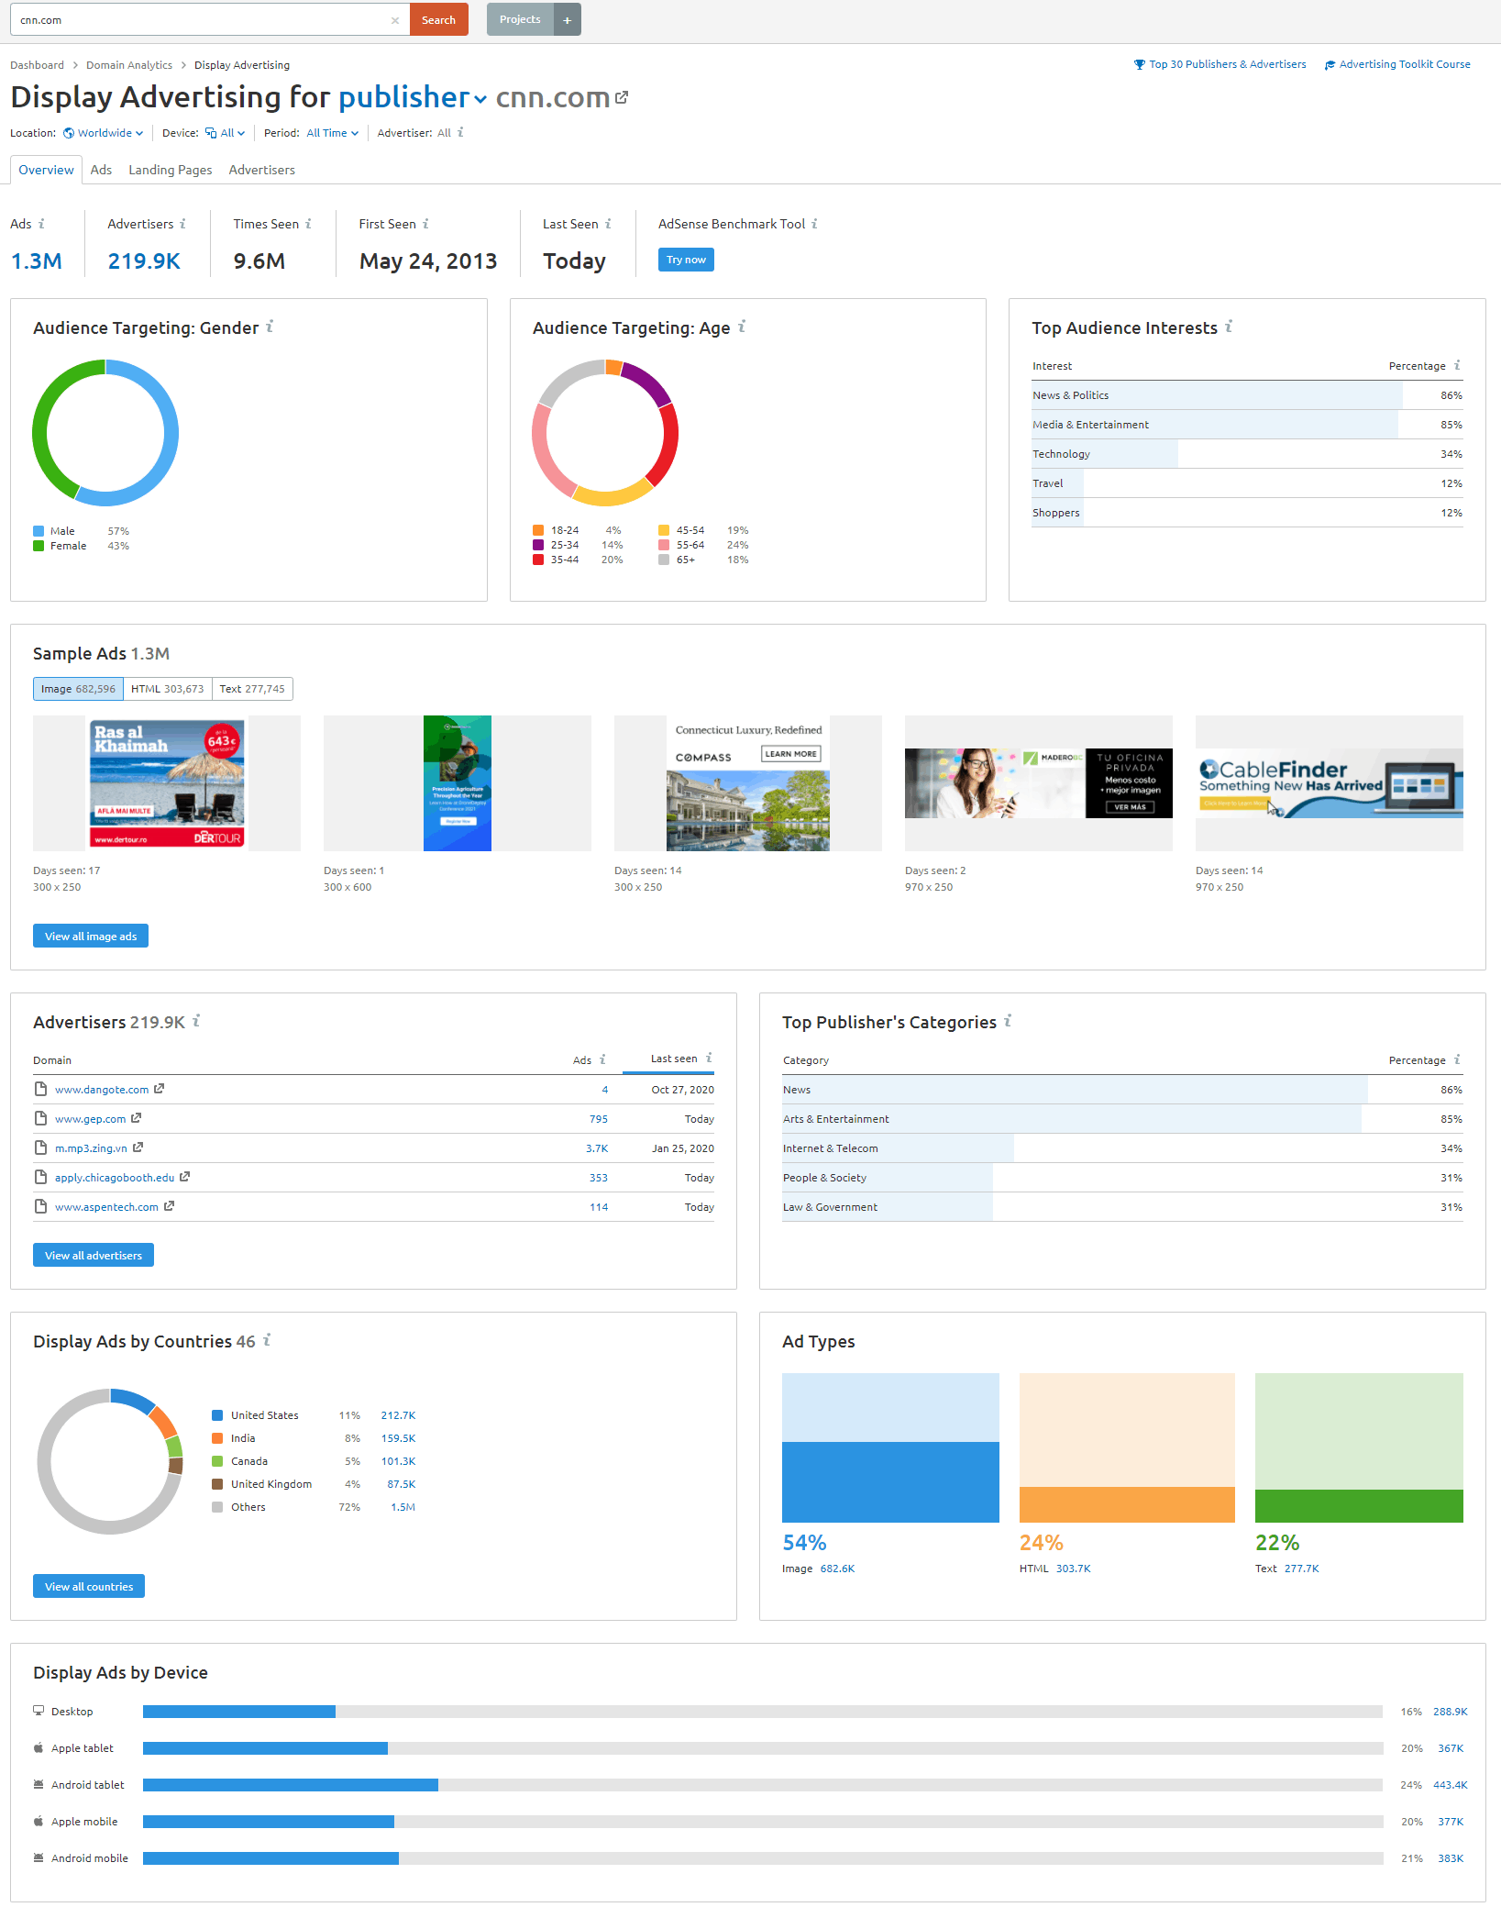Switch to the Landing Pages tab

coord(170,170)
